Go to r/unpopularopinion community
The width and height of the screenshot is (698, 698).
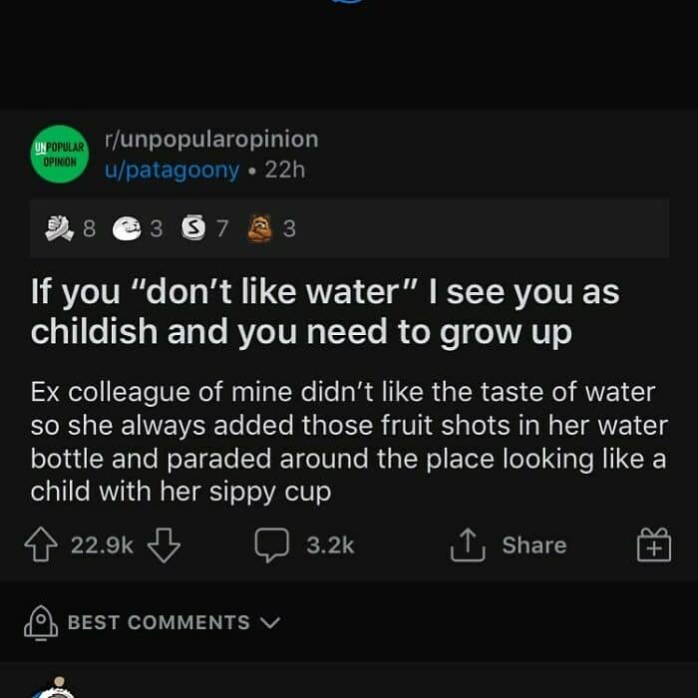pos(211,140)
